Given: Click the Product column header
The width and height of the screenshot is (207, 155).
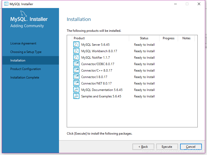Looking at the screenshot, I should [x=100, y=38].
